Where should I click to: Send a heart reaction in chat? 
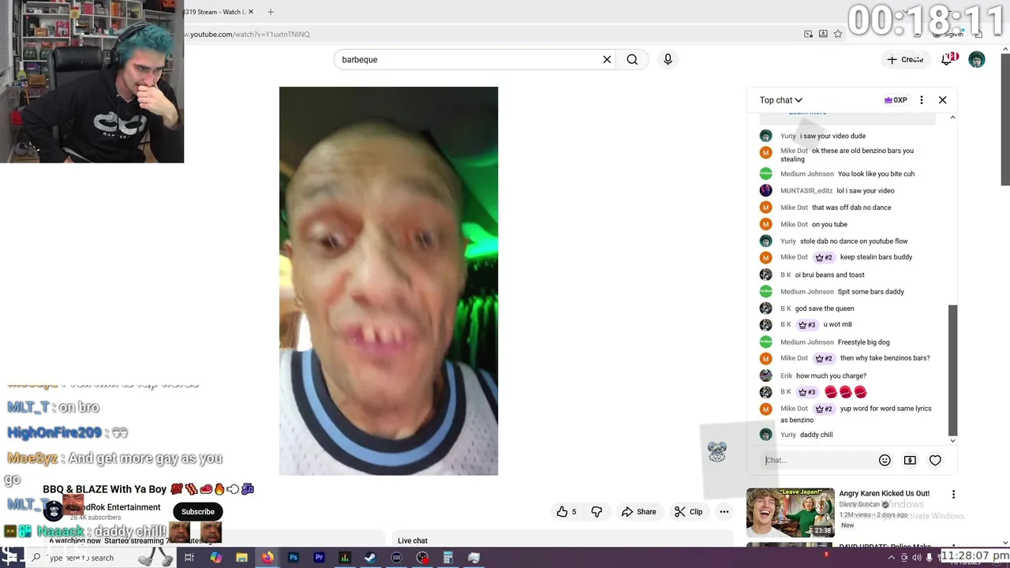click(x=935, y=460)
